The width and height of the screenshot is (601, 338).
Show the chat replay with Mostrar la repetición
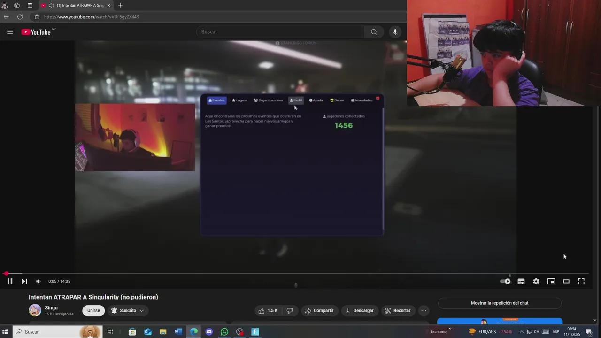[500, 303]
